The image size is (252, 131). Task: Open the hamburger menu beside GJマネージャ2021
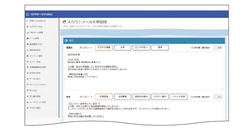(28, 14)
